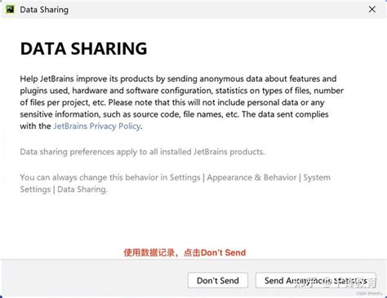Click the red Chinese annotation text
Viewport: 387px width, 298px height.
pos(185,252)
